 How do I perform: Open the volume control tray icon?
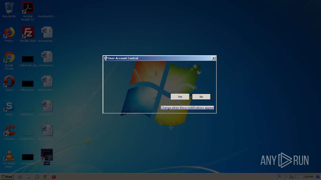[285, 177]
